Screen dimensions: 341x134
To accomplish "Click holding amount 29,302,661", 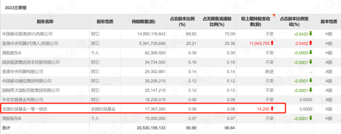I will 155,72.
